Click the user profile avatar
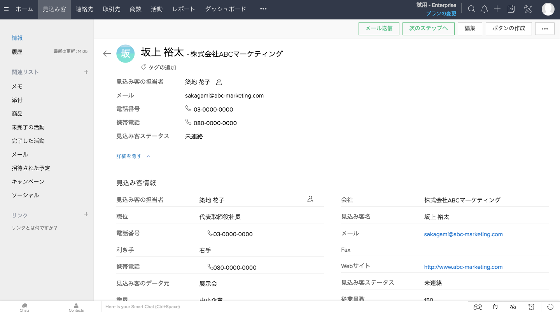This screenshot has height=312, width=560. click(x=548, y=9)
